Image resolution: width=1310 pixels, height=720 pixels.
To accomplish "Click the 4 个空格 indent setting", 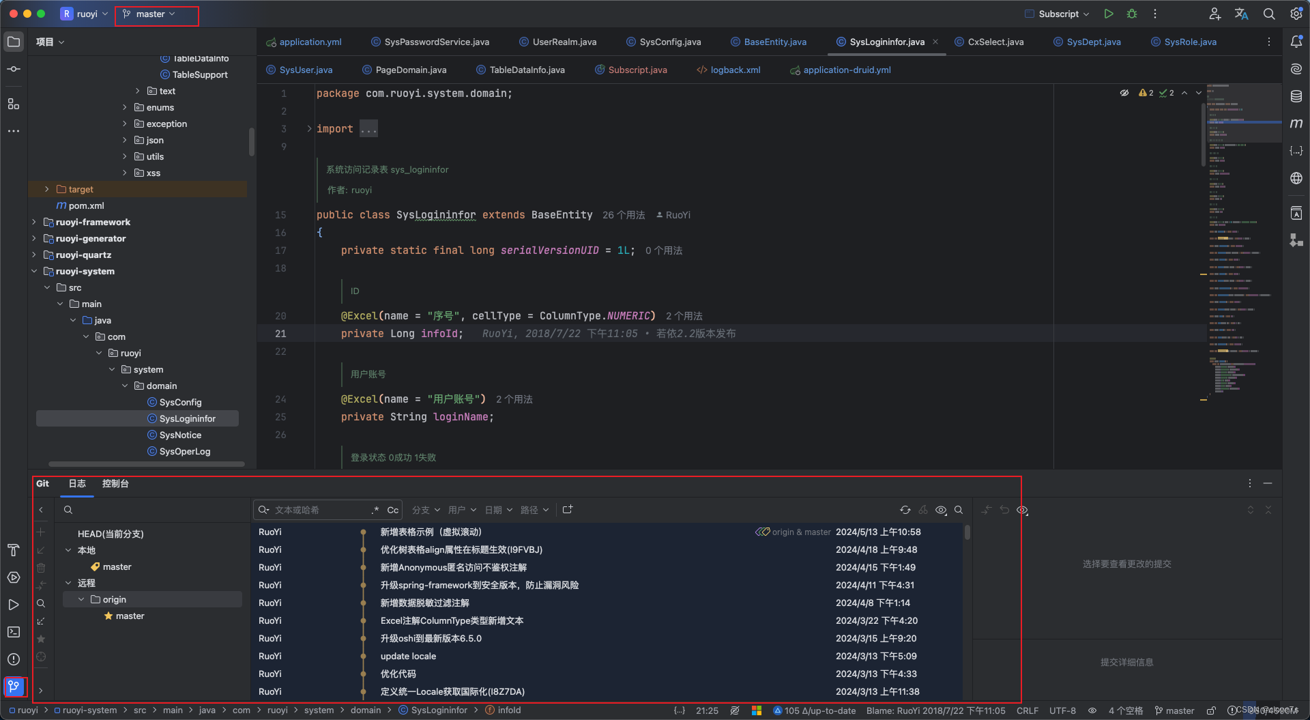I will tap(1126, 710).
